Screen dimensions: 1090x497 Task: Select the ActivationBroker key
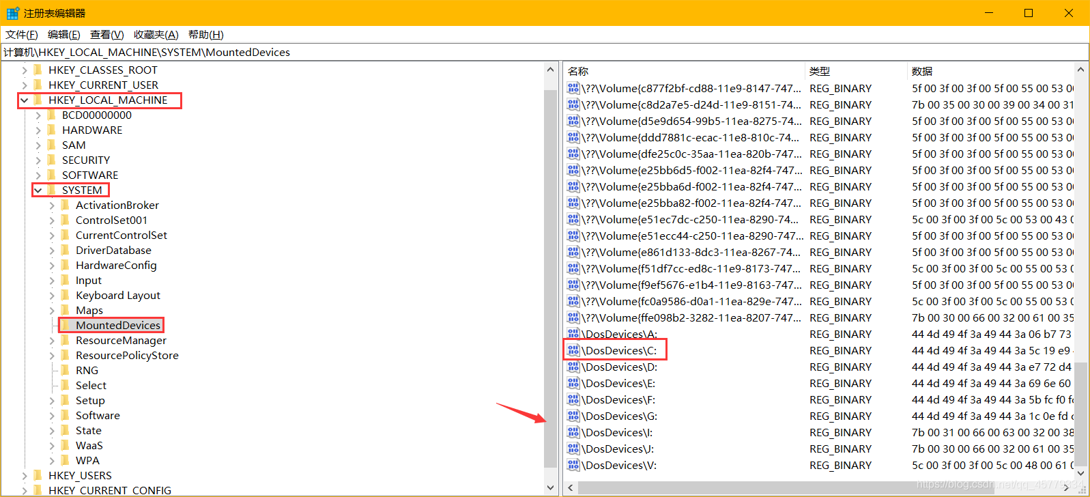[x=117, y=205]
